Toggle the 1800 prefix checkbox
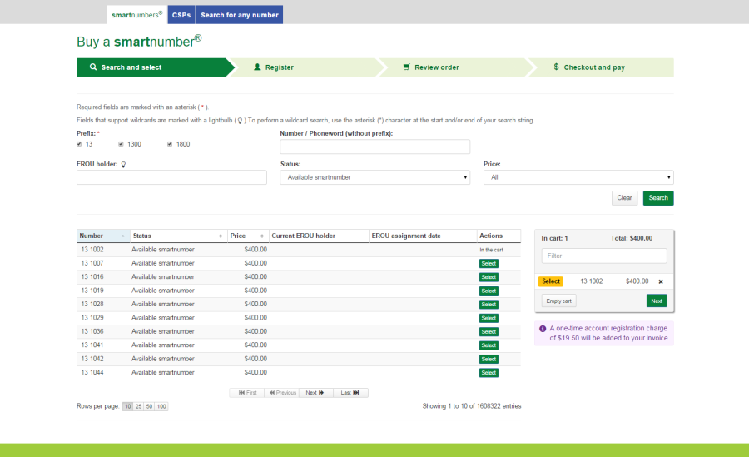Image resolution: width=749 pixels, height=457 pixels. [x=170, y=144]
